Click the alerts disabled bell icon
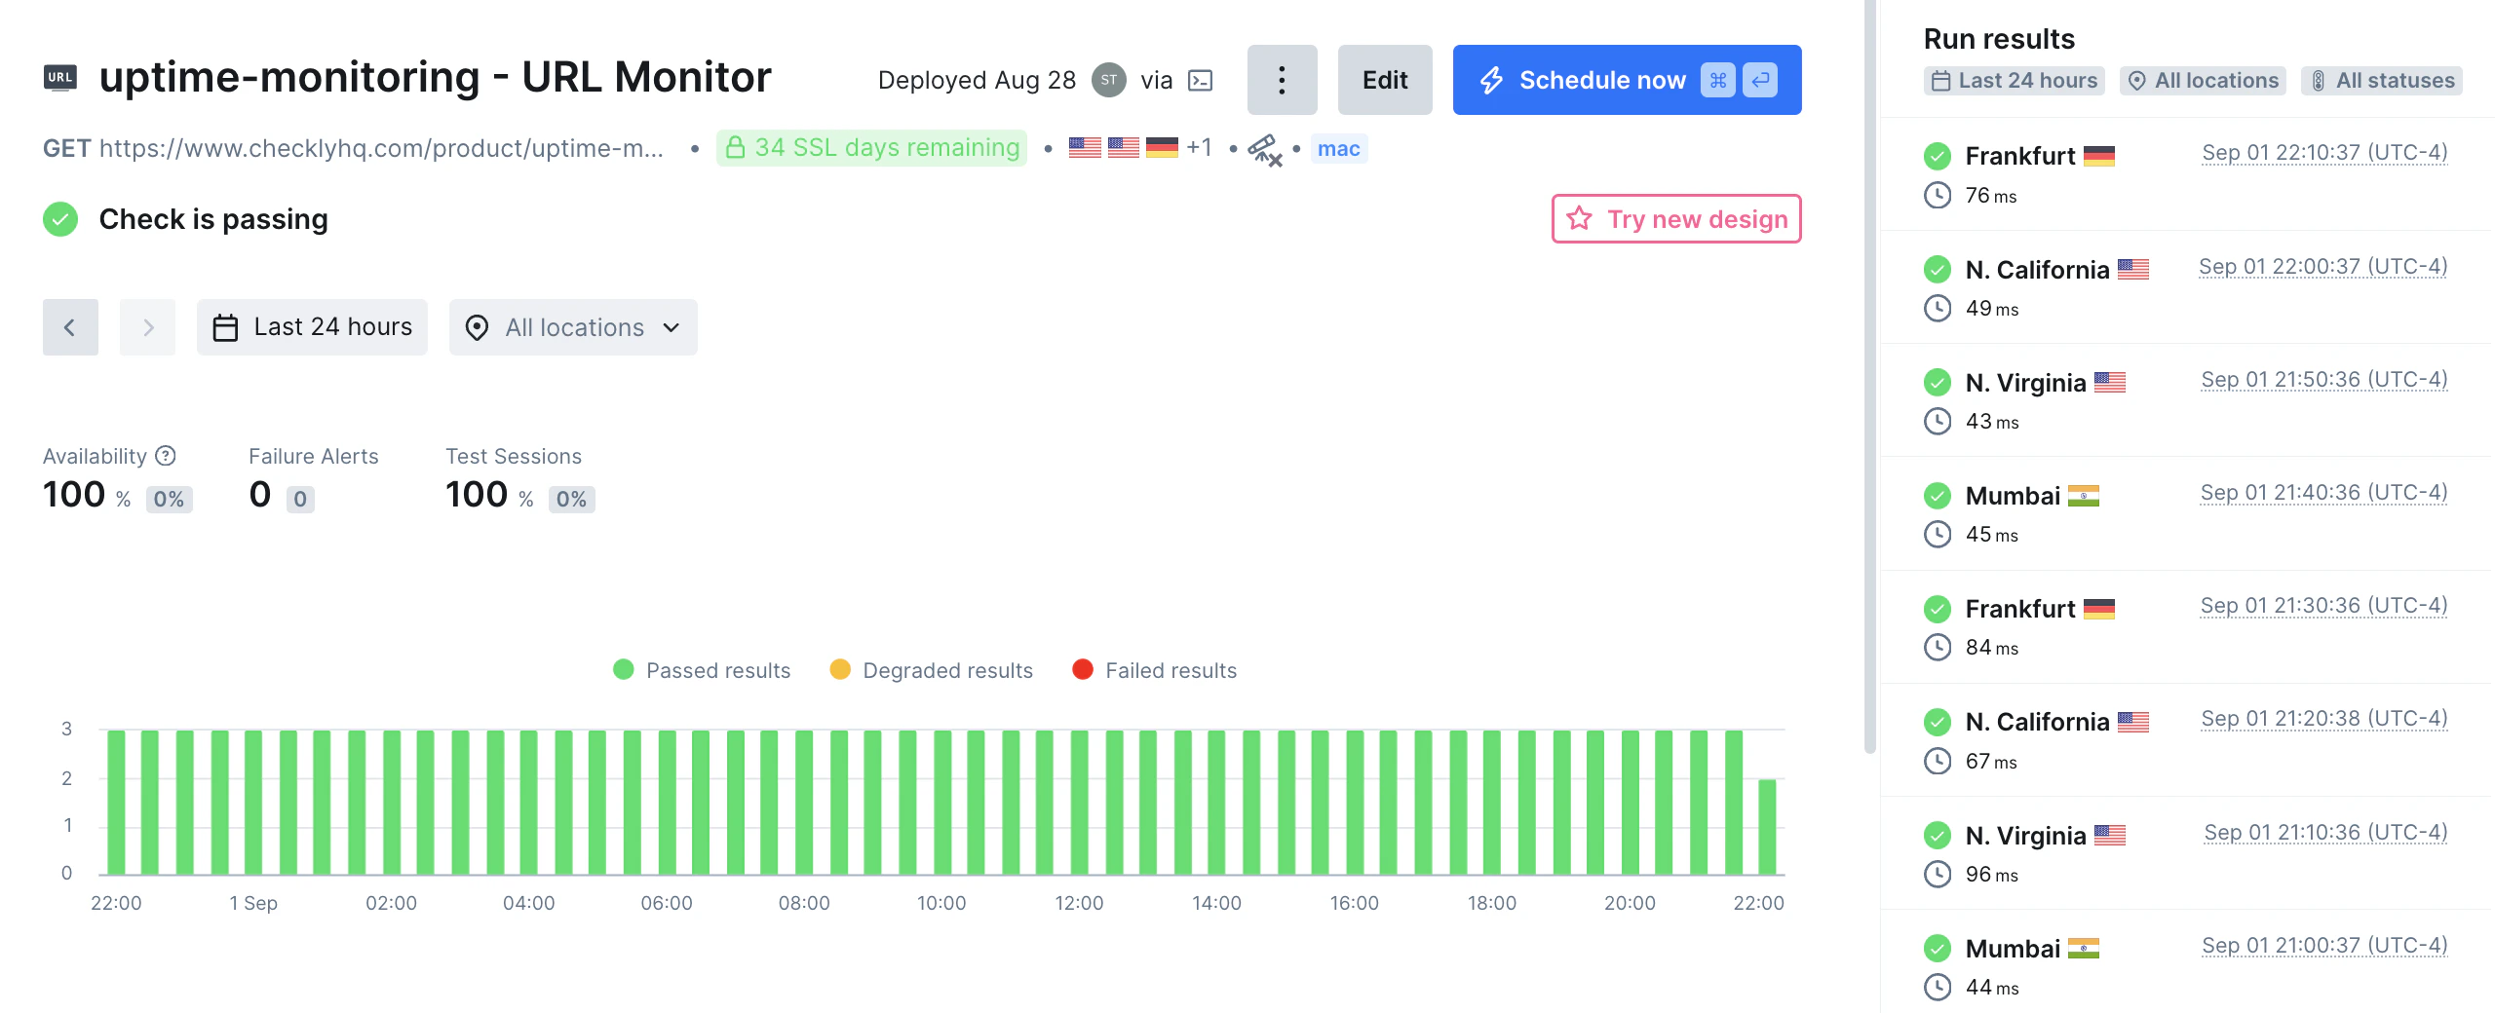This screenshot has width=2495, height=1013. [1263, 149]
